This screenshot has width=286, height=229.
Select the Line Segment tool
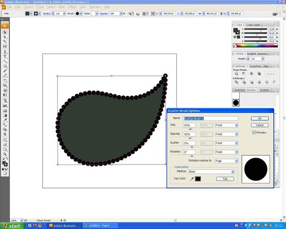[5, 61]
